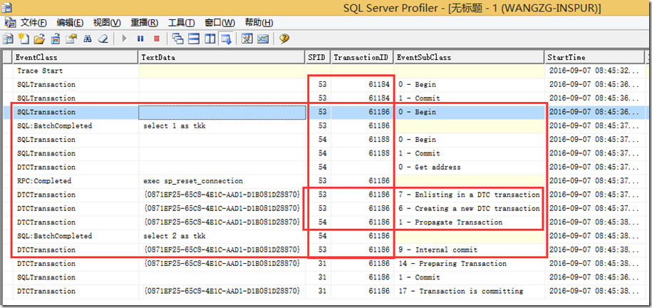Open the 文件(F) menu
652x308 pixels.
point(33,23)
